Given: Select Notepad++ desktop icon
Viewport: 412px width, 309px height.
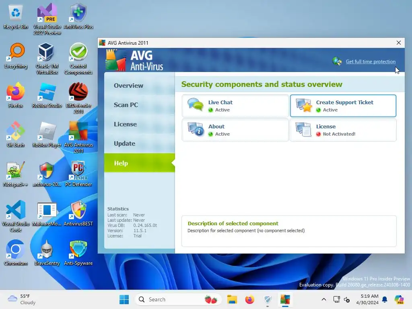Looking at the screenshot, I should (16, 174).
